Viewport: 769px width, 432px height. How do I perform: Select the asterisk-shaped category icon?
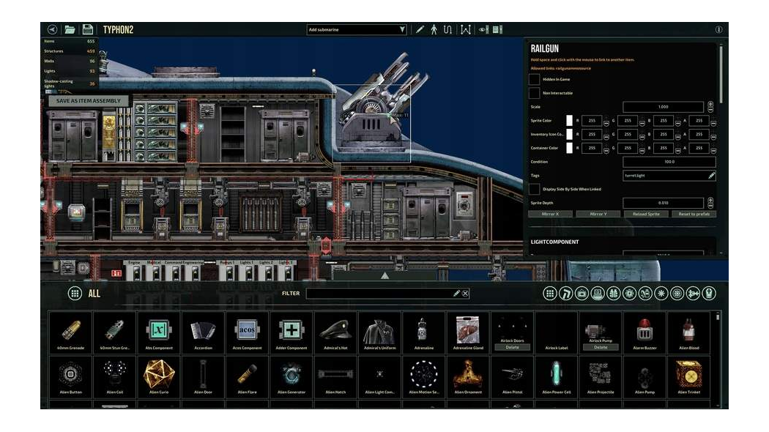click(661, 293)
